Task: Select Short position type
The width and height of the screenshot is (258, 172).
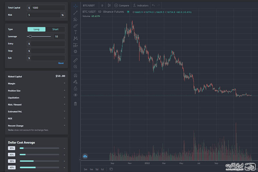Action: (x=55, y=29)
